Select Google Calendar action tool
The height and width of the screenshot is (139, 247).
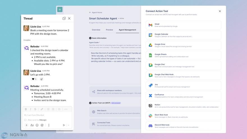point(183,35)
